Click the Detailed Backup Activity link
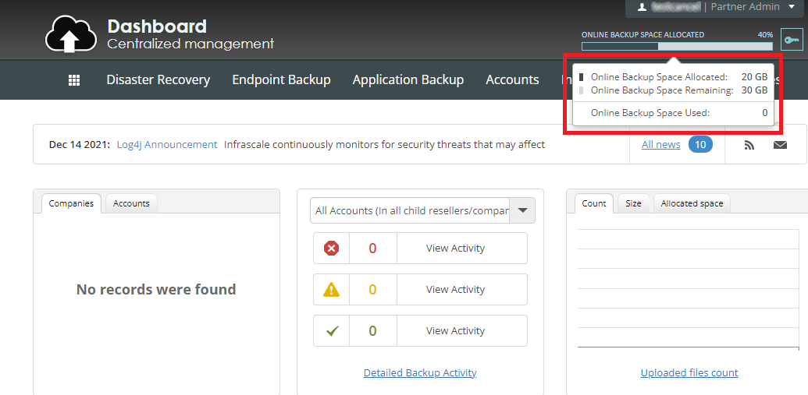This screenshot has width=808, height=395. [x=420, y=372]
